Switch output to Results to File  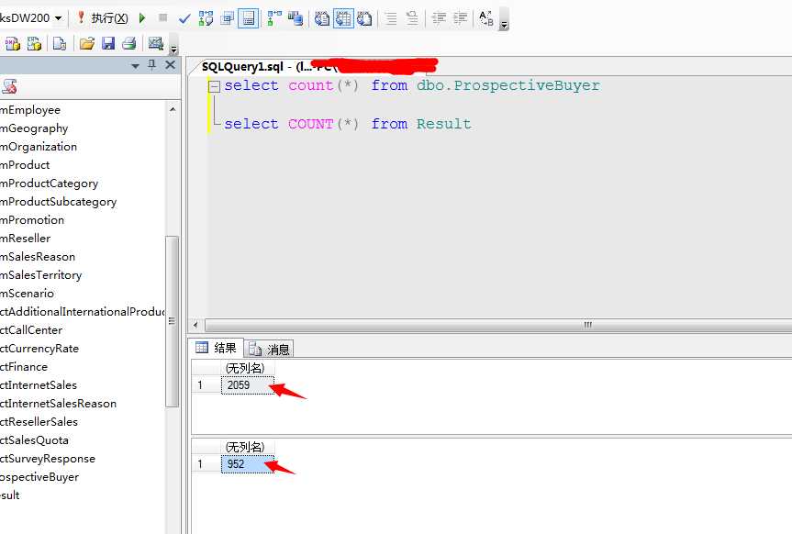pyautogui.click(x=364, y=18)
